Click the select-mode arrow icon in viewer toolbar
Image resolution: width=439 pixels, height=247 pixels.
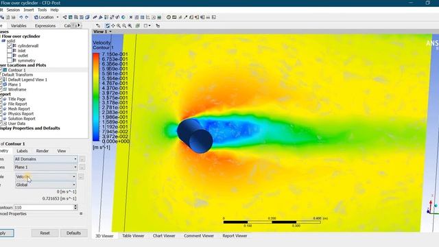tap(98, 25)
